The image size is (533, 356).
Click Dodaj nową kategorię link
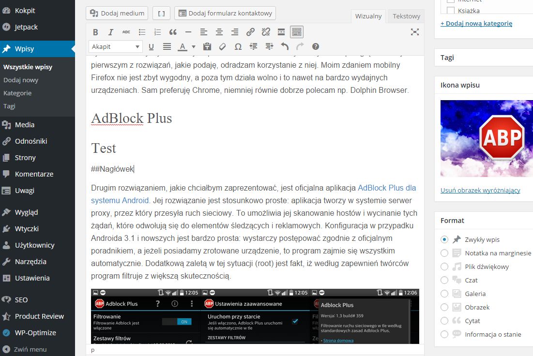(476, 23)
